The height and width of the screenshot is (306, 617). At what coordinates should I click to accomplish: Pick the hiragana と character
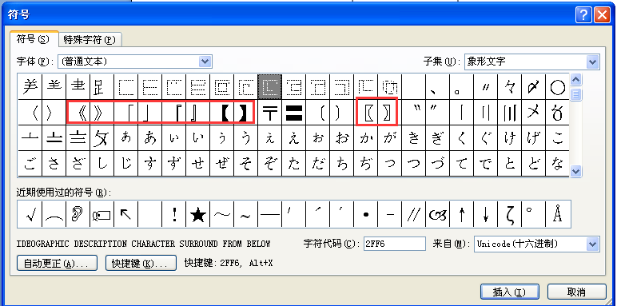pyautogui.click(x=510, y=164)
